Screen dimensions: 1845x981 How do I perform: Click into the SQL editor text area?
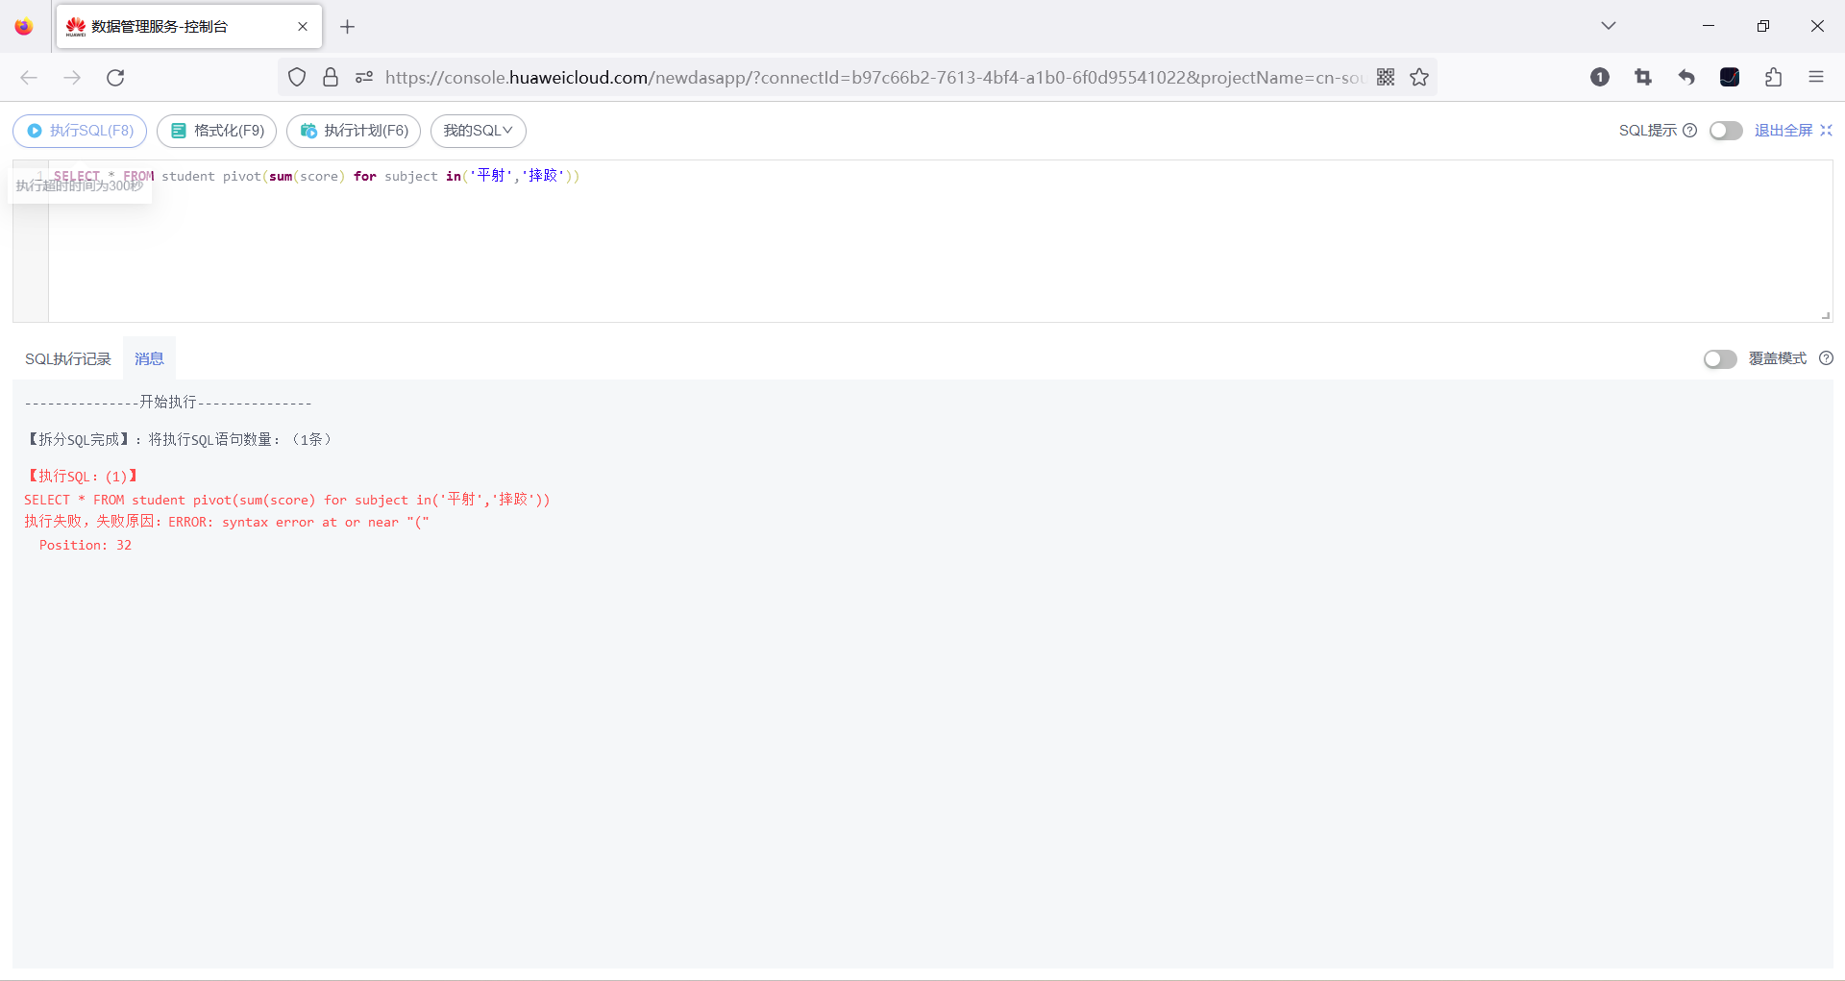(x=940, y=241)
